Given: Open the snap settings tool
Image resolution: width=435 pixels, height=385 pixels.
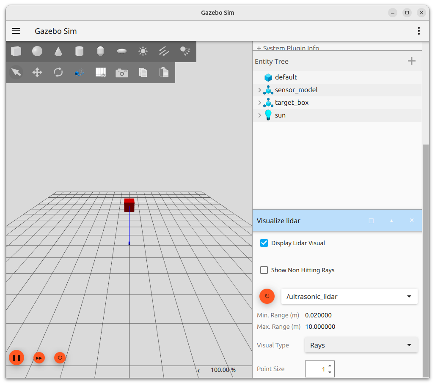Looking at the screenshot, I should tap(80, 73).
